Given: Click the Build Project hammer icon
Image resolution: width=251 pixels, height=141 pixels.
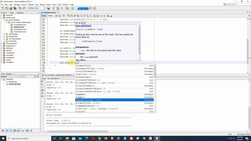Looking at the screenshot, I should pos(53,8).
